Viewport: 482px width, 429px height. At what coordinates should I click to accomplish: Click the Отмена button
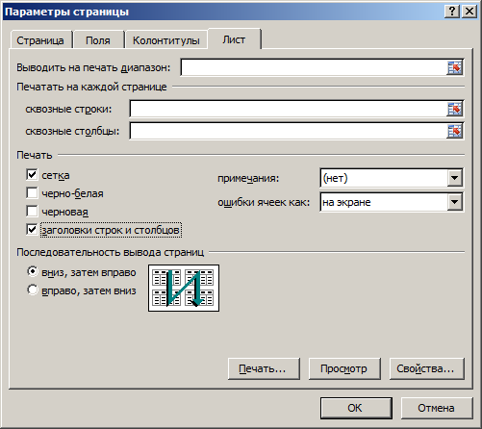tap(437, 408)
